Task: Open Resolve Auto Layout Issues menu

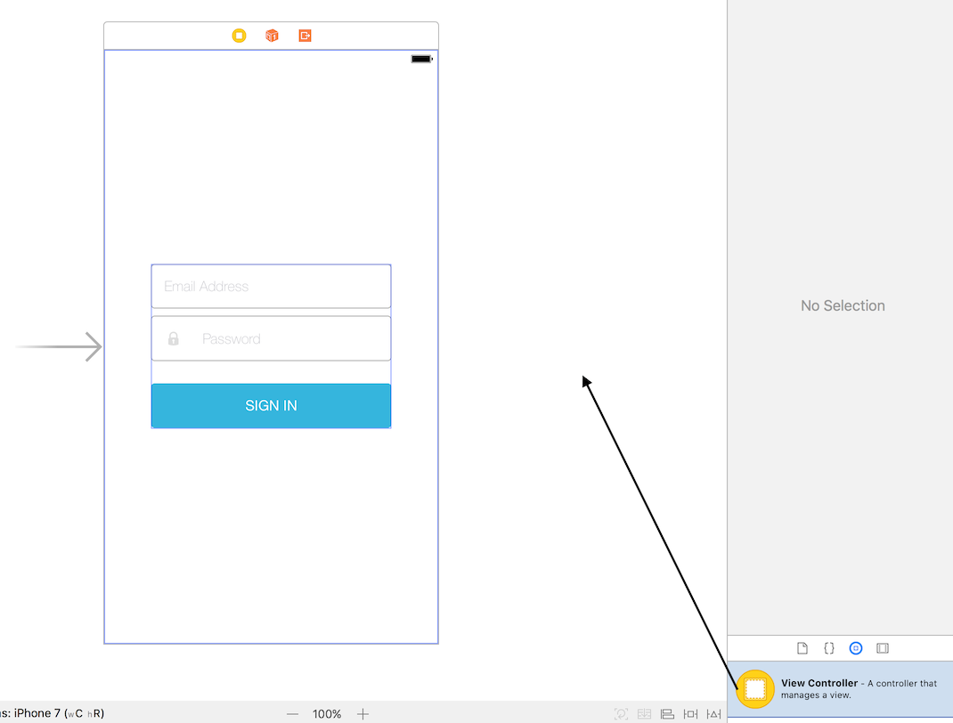Action: [713, 714]
